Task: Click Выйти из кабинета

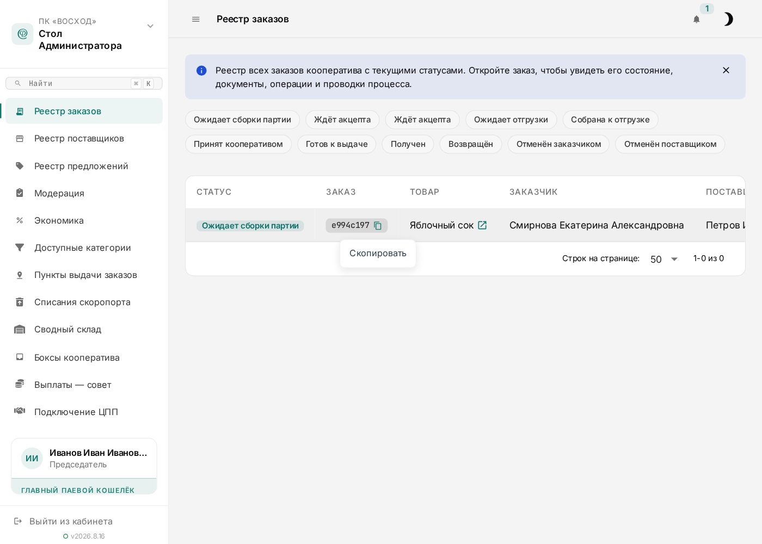Action: point(71,521)
